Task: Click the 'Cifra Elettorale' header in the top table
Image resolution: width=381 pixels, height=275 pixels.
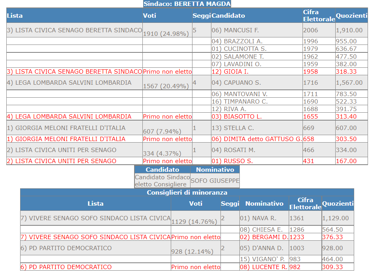Action: [319, 15]
